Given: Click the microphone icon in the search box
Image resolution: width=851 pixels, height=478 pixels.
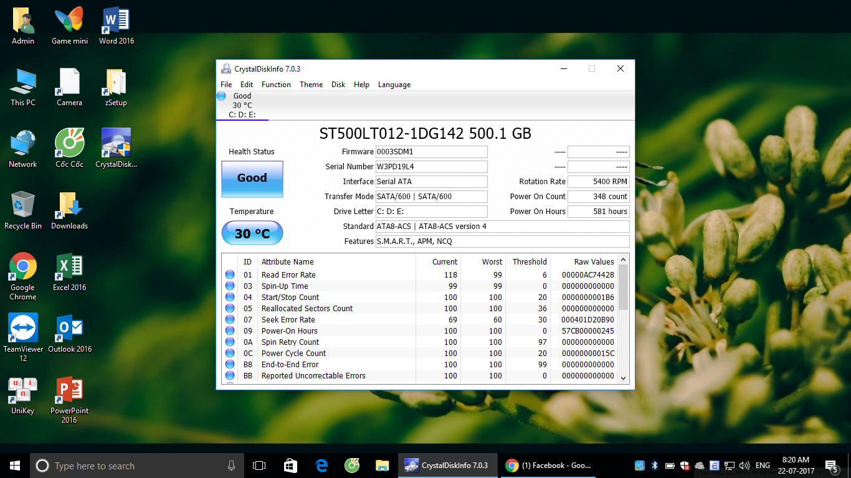Looking at the screenshot, I should tap(231, 466).
